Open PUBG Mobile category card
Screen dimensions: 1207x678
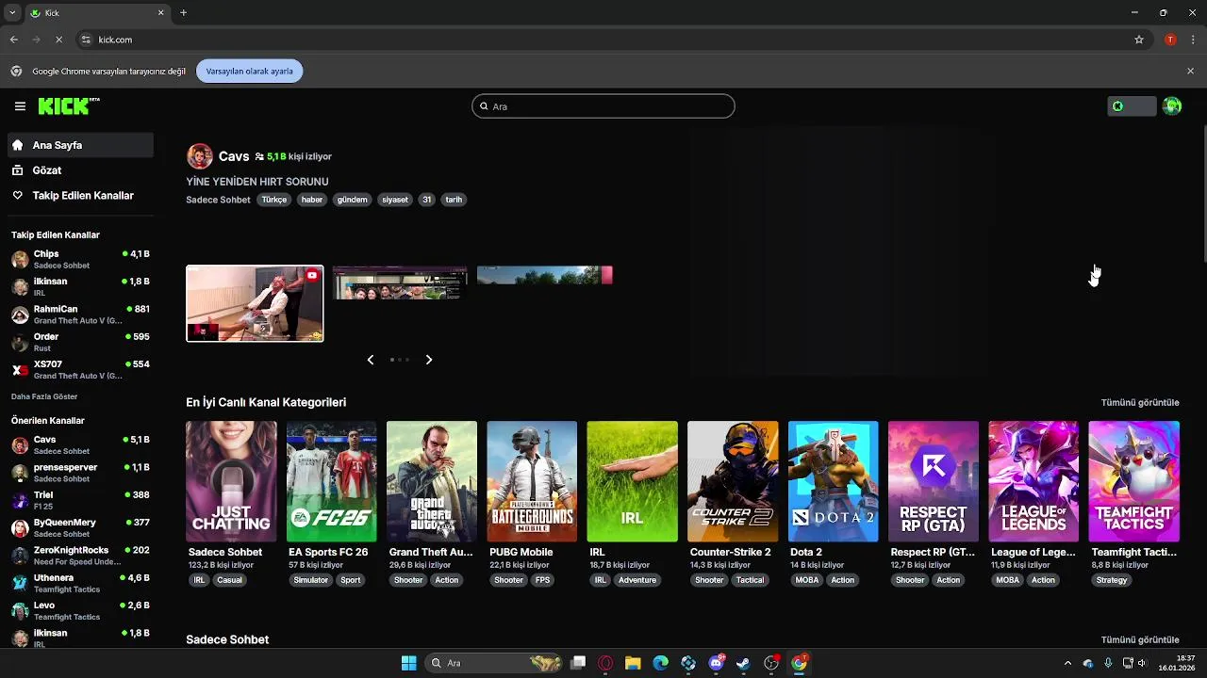click(532, 481)
